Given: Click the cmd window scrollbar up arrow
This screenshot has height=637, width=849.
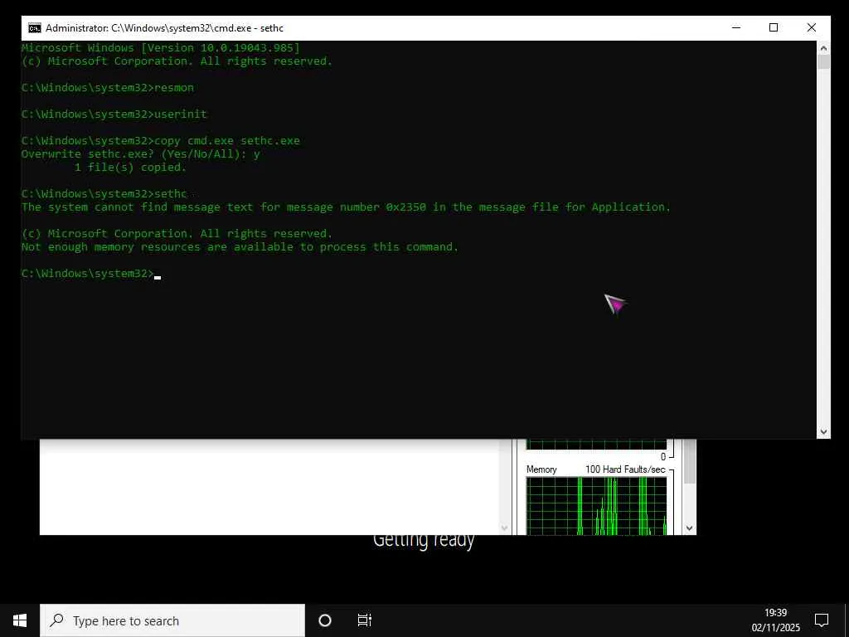Looking at the screenshot, I should tap(823, 47).
